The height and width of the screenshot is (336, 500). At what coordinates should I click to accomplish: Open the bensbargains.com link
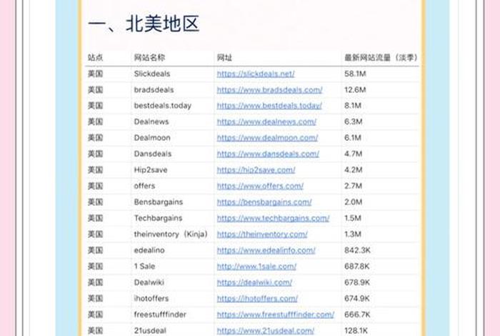pyautogui.click(x=264, y=202)
